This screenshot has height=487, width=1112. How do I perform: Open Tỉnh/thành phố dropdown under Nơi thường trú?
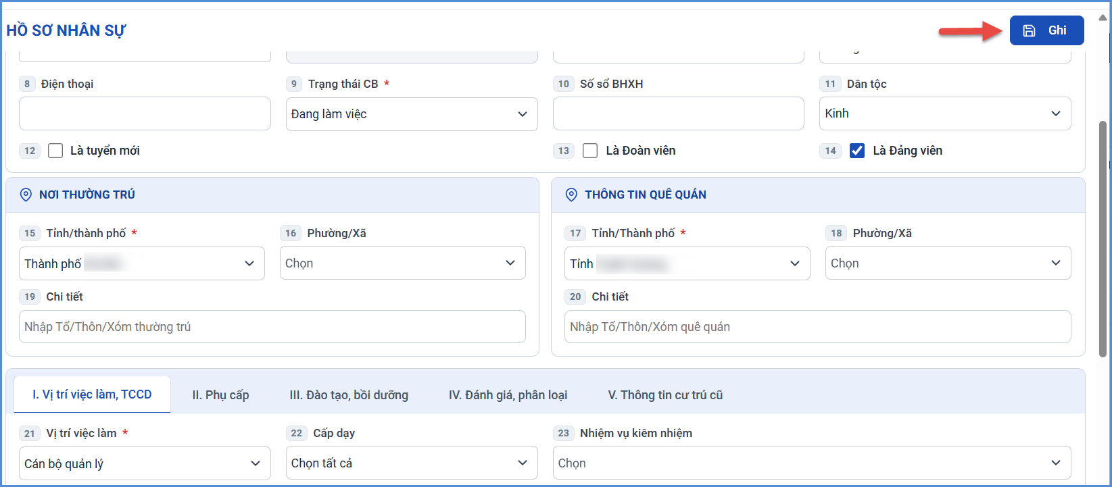tap(142, 263)
